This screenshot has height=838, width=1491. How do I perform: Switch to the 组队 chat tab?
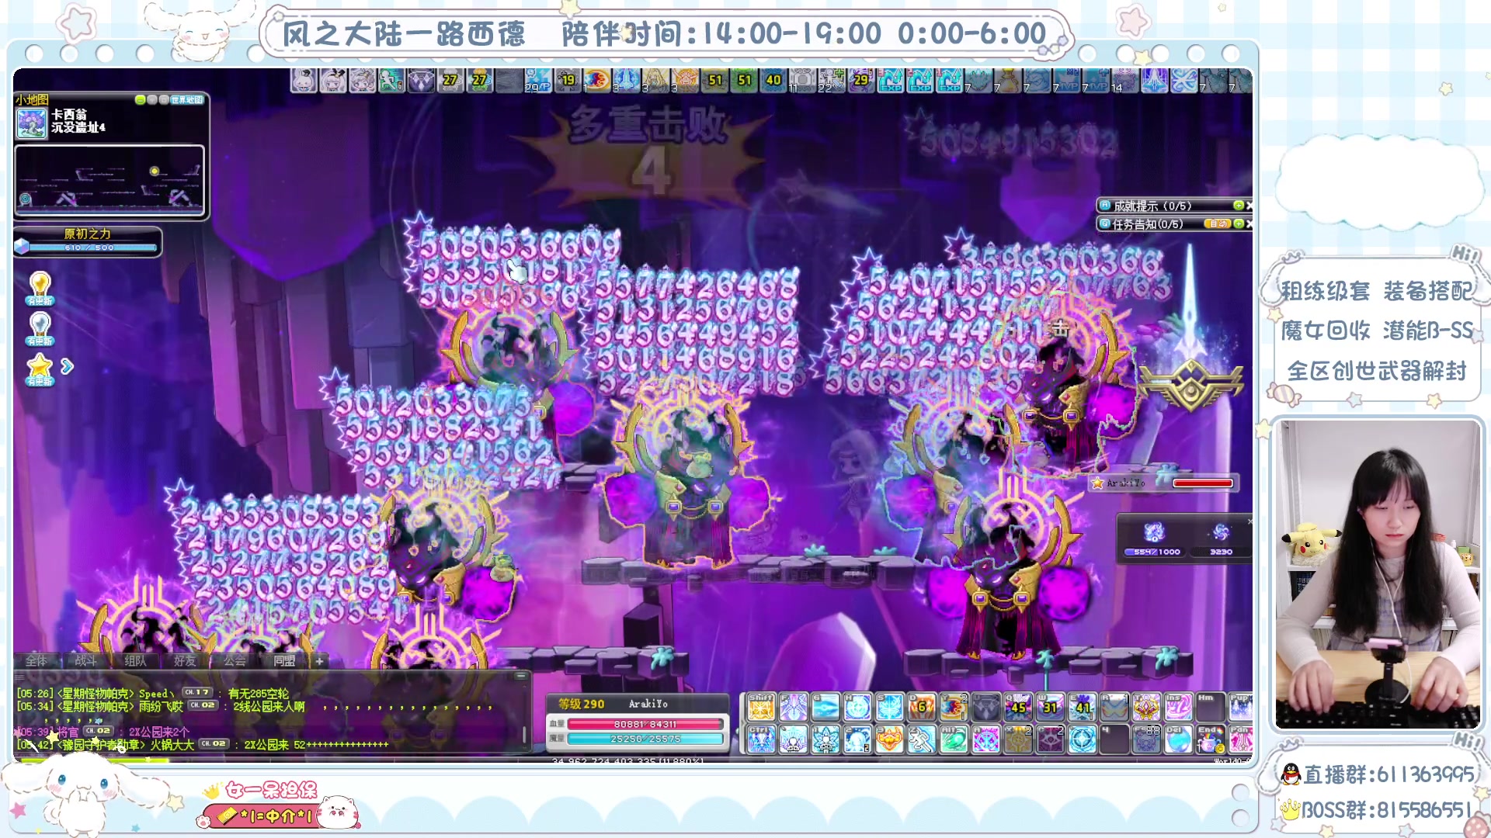(135, 661)
